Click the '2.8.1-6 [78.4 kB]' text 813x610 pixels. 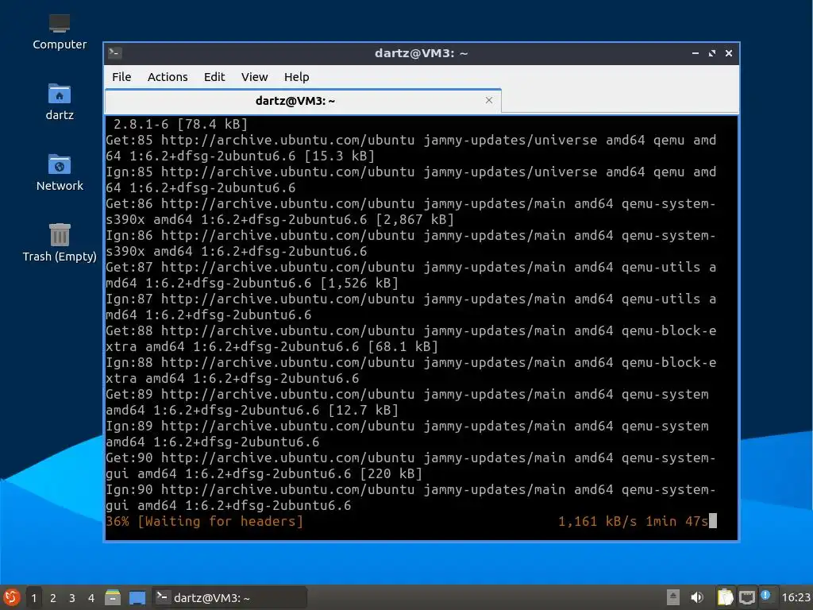pyautogui.click(x=180, y=125)
